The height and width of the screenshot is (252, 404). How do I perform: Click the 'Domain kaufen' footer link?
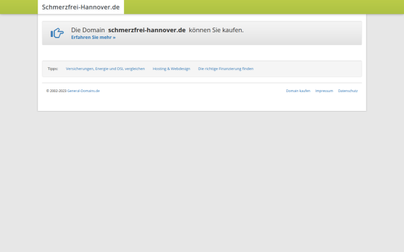tap(298, 91)
